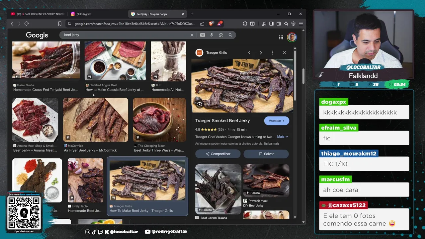Open the Amana Meat Shop jerky thumbnail

35,120
